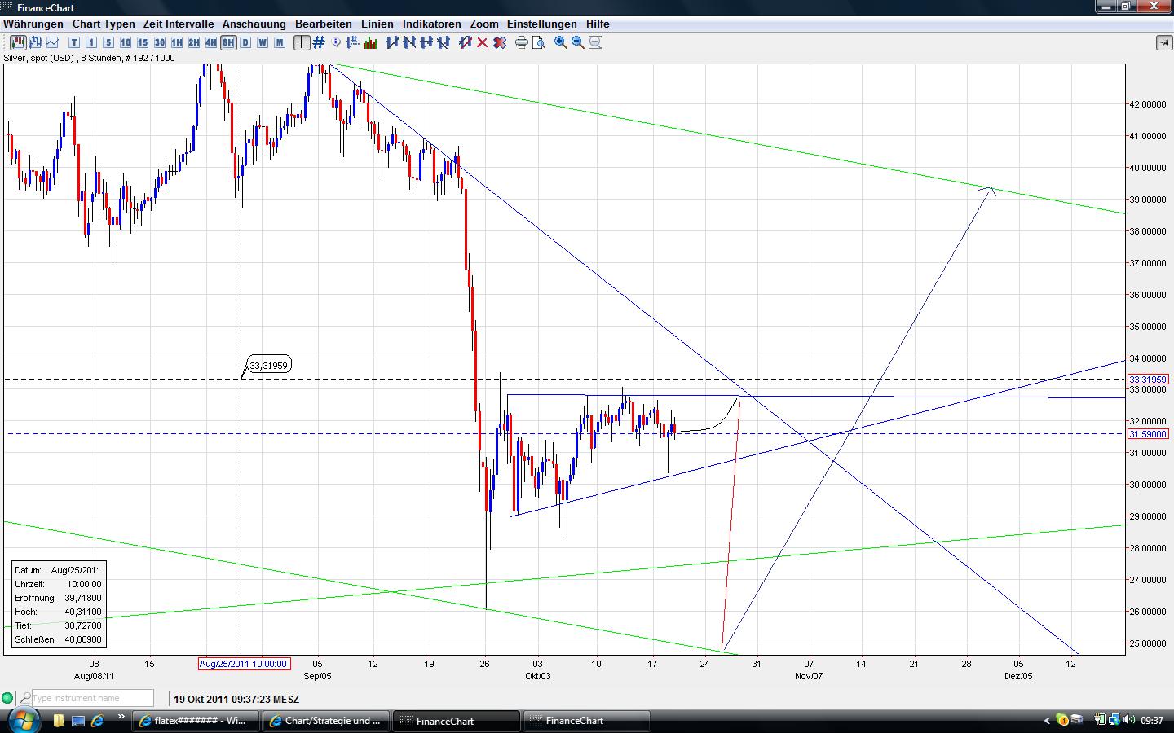The width and height of the screenshot is (1174, 733).
Task: Toggle the chart grid icon
Action: click(319, 42)
